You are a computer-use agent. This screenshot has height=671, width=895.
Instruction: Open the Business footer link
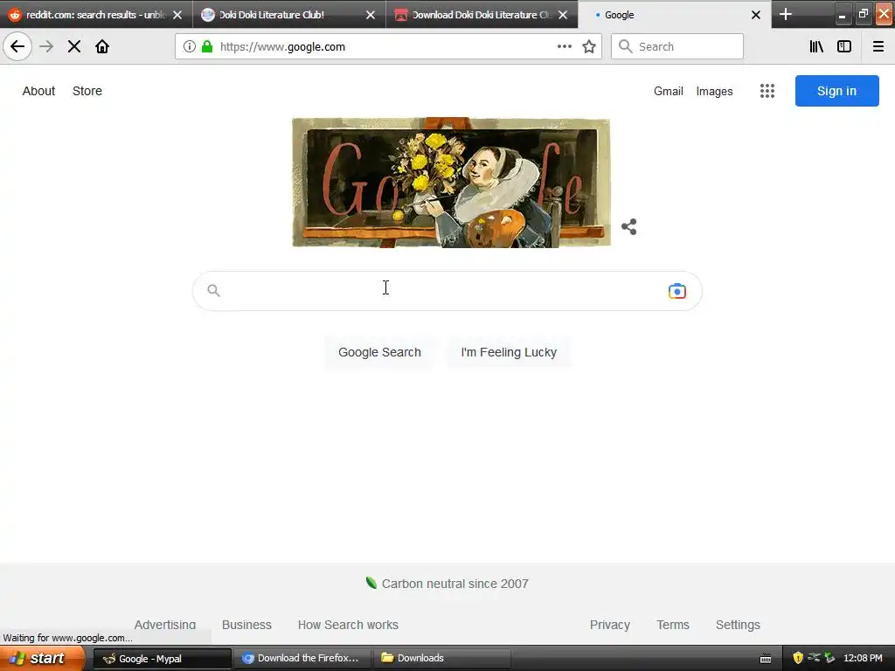point(246,625)
